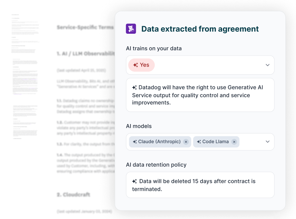Open the AI trains on your data dropdown

pos(268,65)
